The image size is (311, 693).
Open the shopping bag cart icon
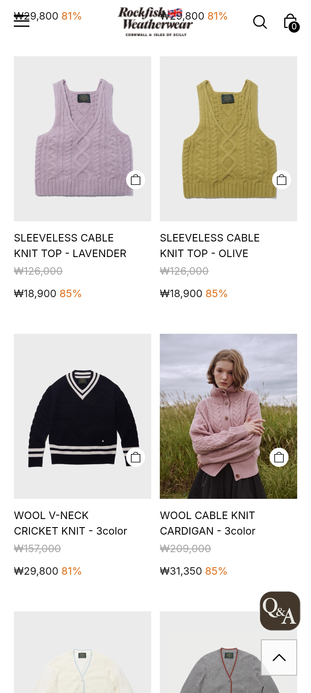[x=291, y=23]
